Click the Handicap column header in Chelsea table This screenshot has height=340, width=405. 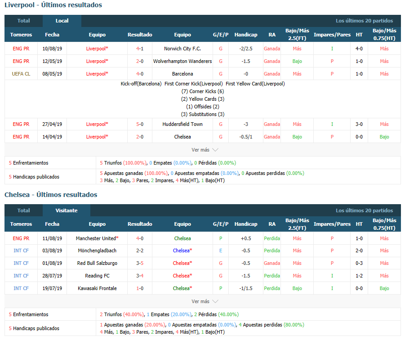click(245, 224)
